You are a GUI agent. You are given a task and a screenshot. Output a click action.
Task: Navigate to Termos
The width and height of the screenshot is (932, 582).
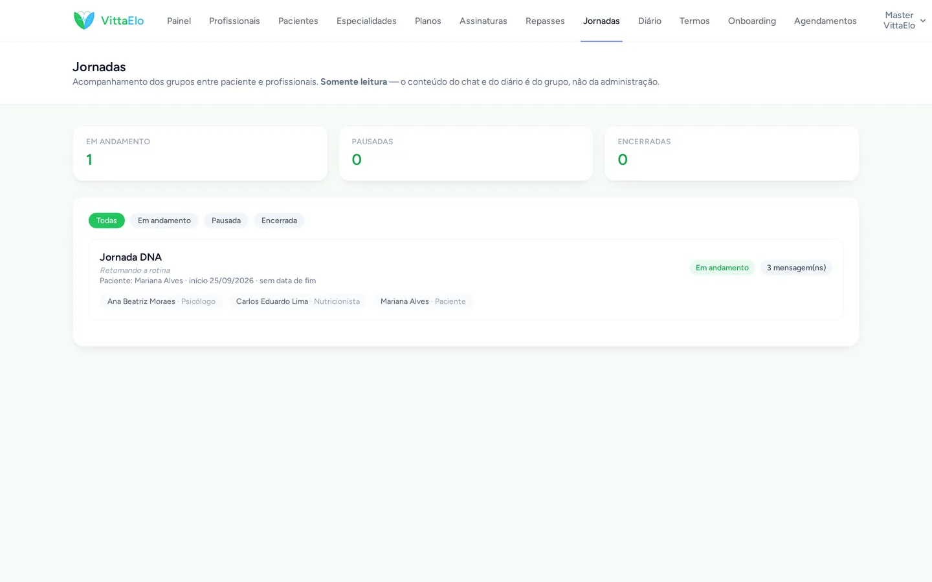[694, 21]
